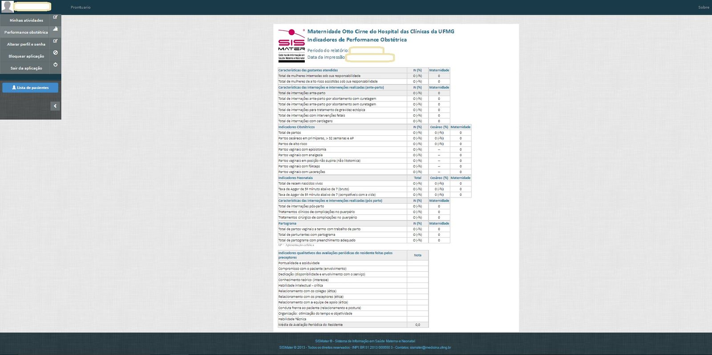Click the power icon beside Sair da aplicação
This screenshot has width=712, height=355.
pos(55,65)
